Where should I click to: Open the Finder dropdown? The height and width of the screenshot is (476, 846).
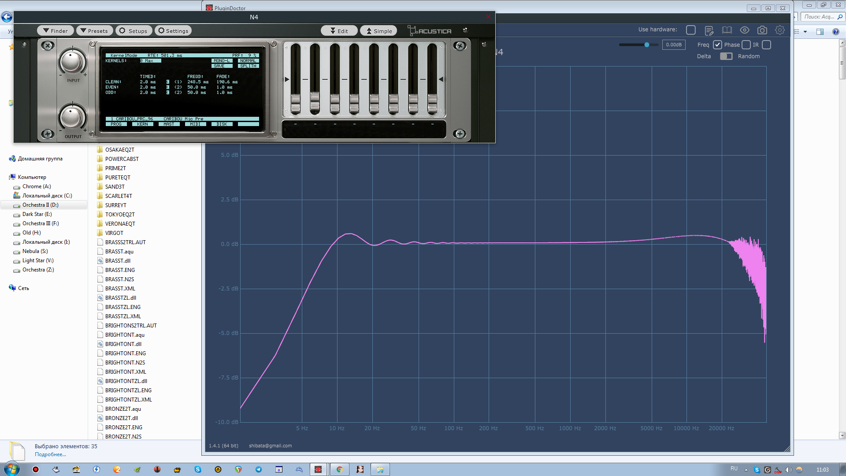pyautogui.click(x=55, y=31)
